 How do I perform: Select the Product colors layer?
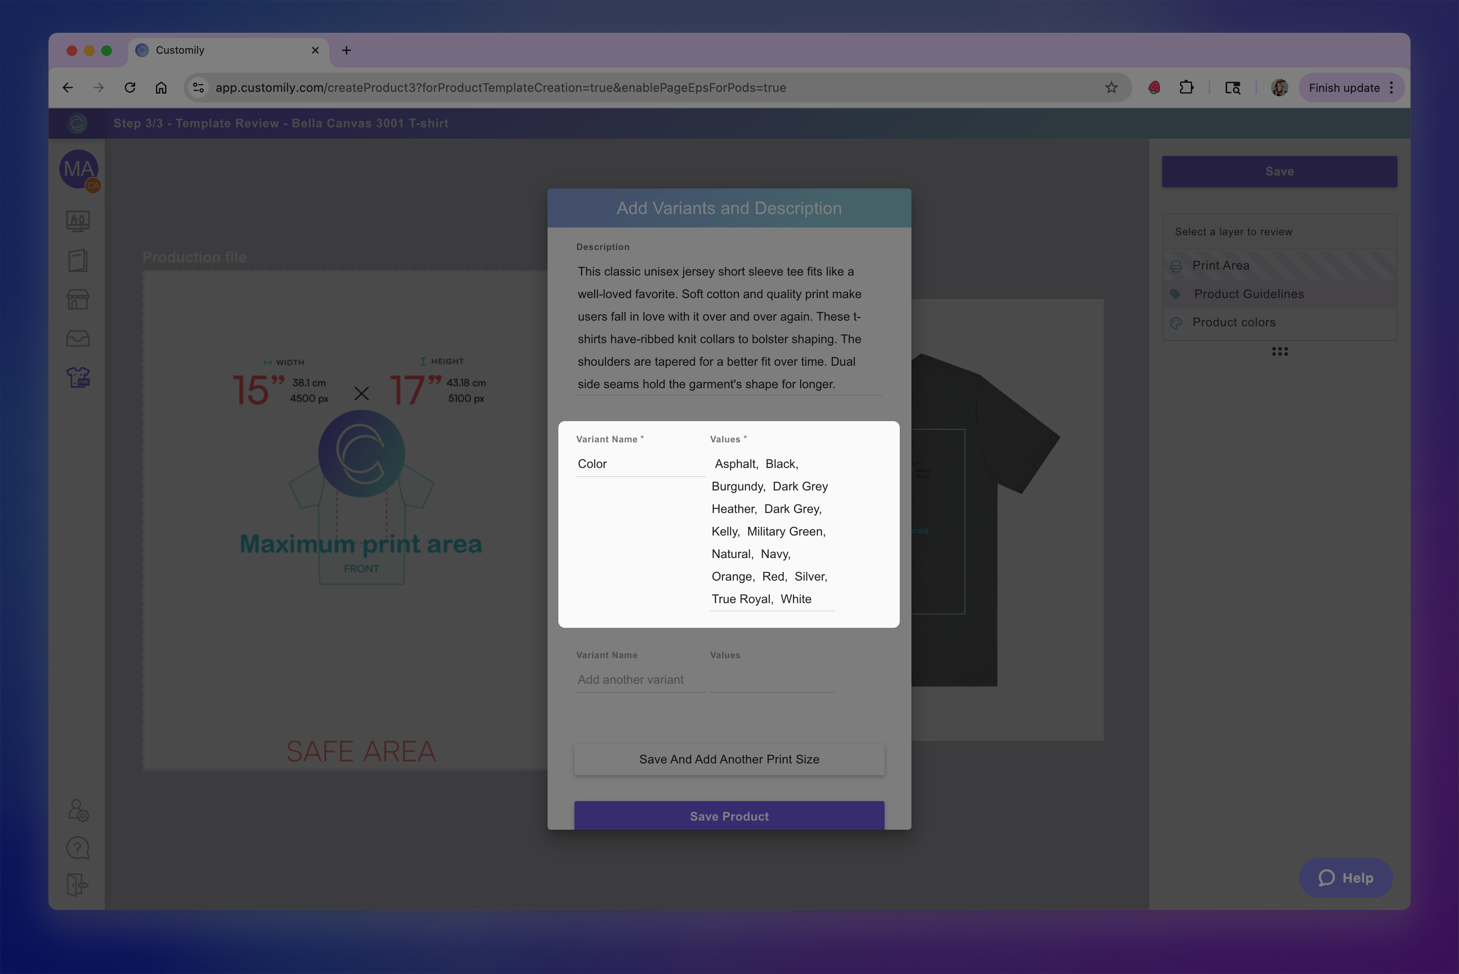coord(1280,322)
